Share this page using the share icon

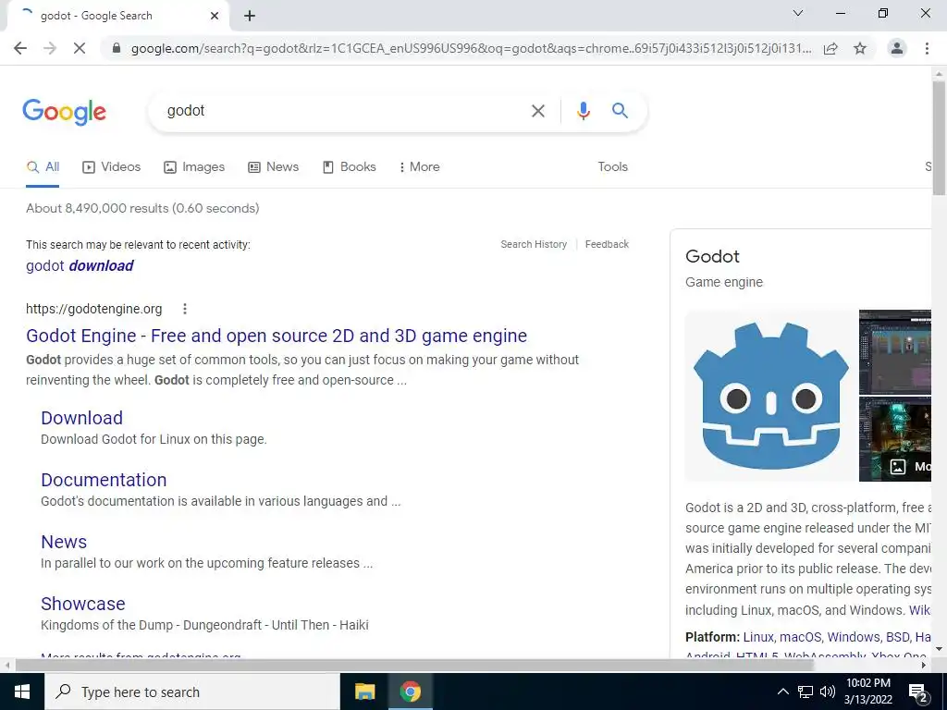(830, 48)
